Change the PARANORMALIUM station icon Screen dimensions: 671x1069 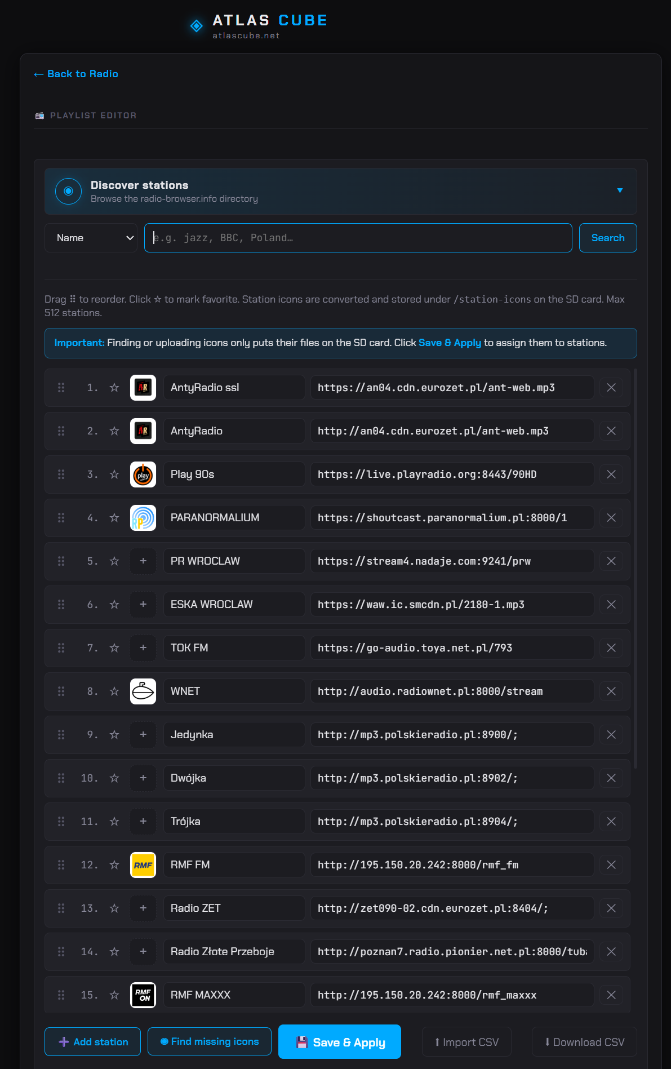pos(143,518)
